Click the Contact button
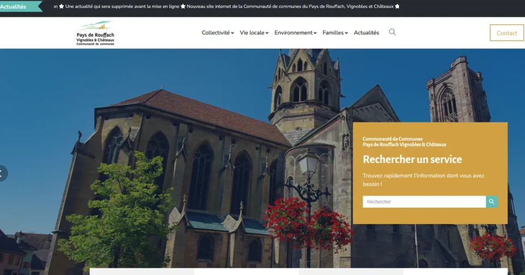Image resolution: width=525 pixels, height=275 pixels. tap(507, 33)
